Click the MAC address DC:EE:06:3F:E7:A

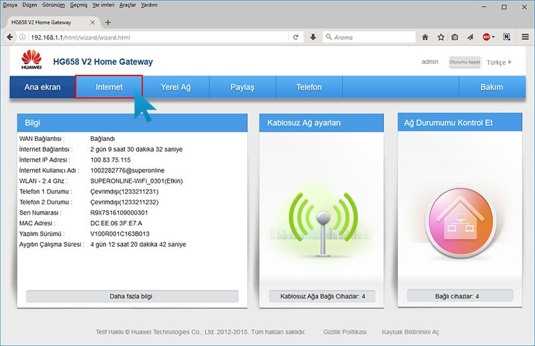[116, 223]
